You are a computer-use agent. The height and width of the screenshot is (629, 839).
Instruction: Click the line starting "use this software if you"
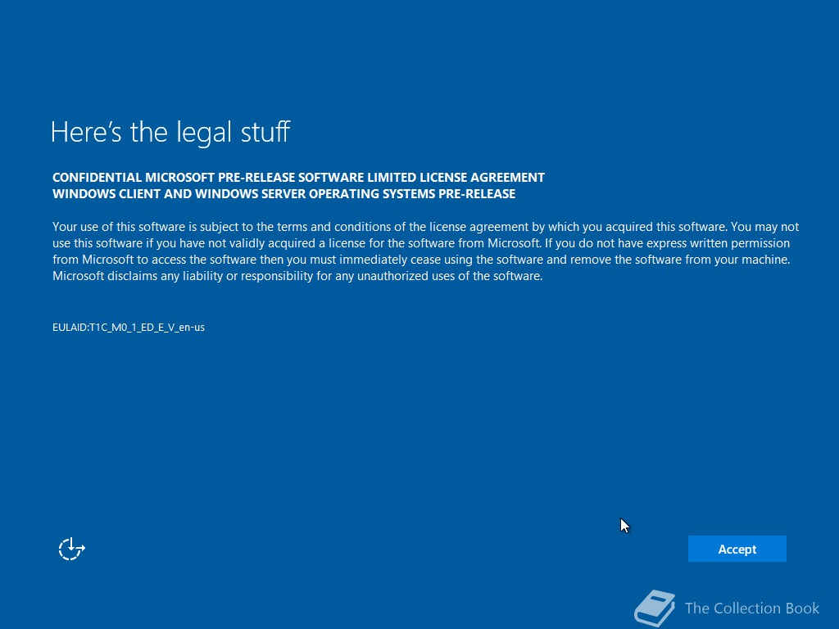tap(421, 243)
